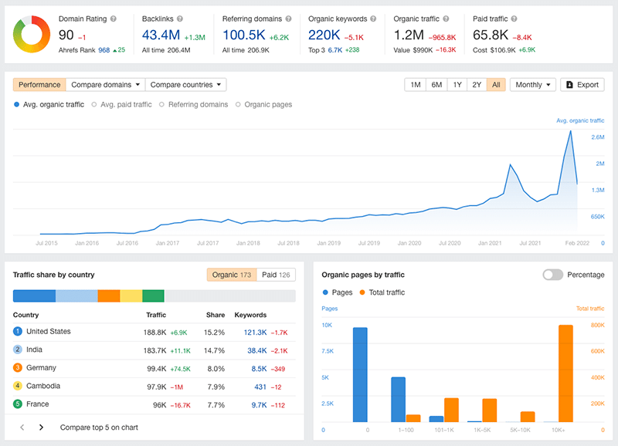Open Referring domains help icon

(288, 19)
